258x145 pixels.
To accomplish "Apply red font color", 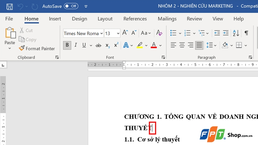I will tap(154, 45).
